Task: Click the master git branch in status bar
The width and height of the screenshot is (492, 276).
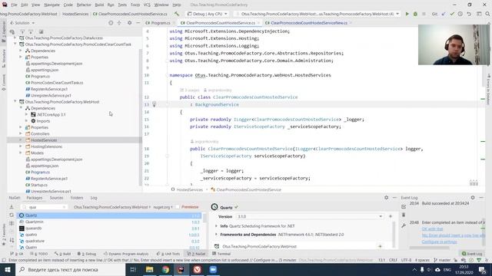Action: pos(442,260)
